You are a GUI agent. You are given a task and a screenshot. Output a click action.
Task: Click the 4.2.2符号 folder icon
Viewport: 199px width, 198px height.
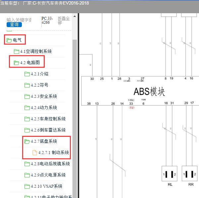27,85
